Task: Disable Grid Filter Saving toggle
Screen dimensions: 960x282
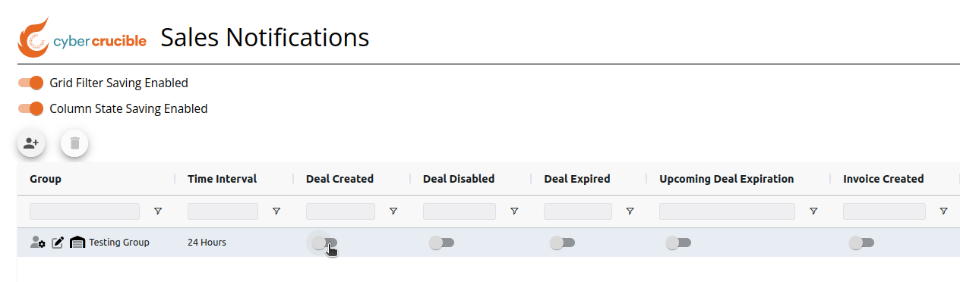Action: [x=31, y=83]
